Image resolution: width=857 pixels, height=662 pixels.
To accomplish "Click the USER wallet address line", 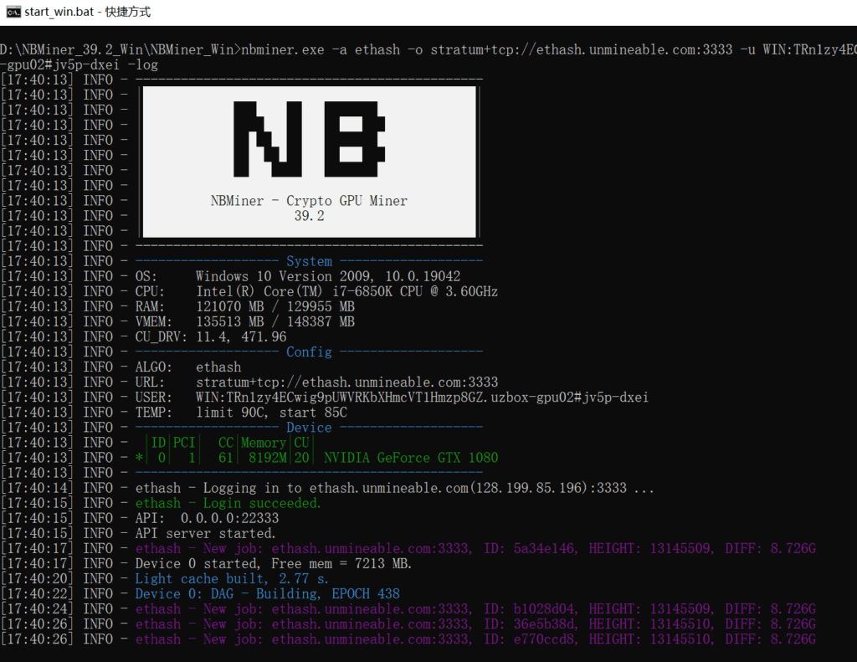I will (422, 397).
